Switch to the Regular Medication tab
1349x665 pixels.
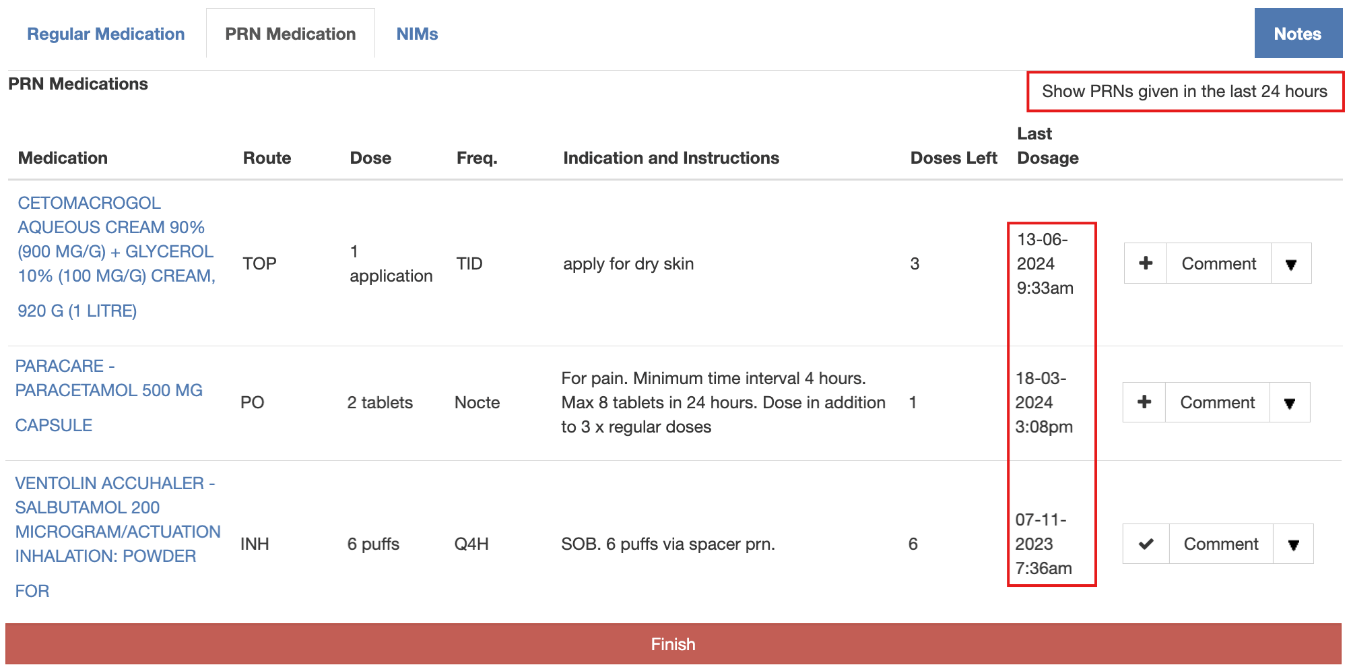point(106,34)
